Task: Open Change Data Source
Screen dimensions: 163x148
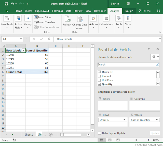Action: pos(79,22)
